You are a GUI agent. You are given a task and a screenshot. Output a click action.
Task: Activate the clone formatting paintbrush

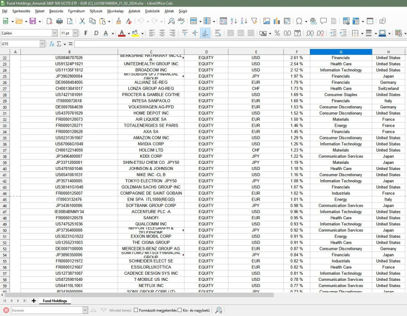coord(119,21)
